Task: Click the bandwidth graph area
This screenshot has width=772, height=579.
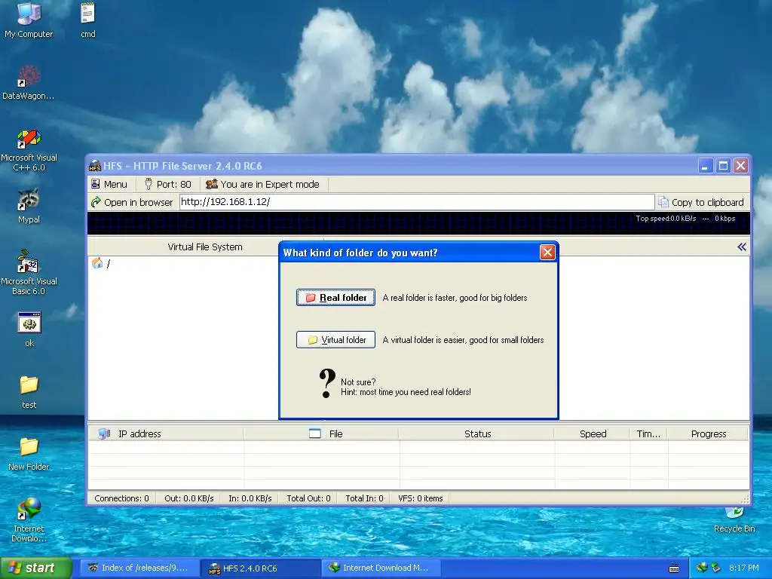Action: (x=418, y=223)
